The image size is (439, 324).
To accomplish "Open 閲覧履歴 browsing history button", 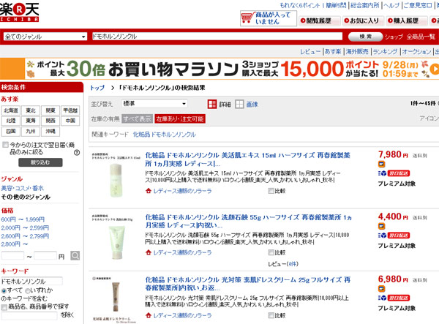I will [320, 20].
